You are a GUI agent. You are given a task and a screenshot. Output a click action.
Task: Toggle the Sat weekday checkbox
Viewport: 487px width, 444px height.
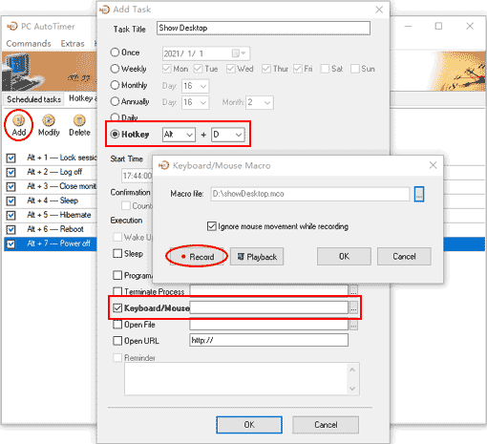[325, 69]
